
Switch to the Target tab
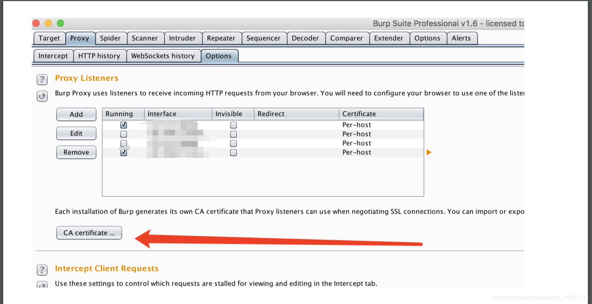pos(49,38)
